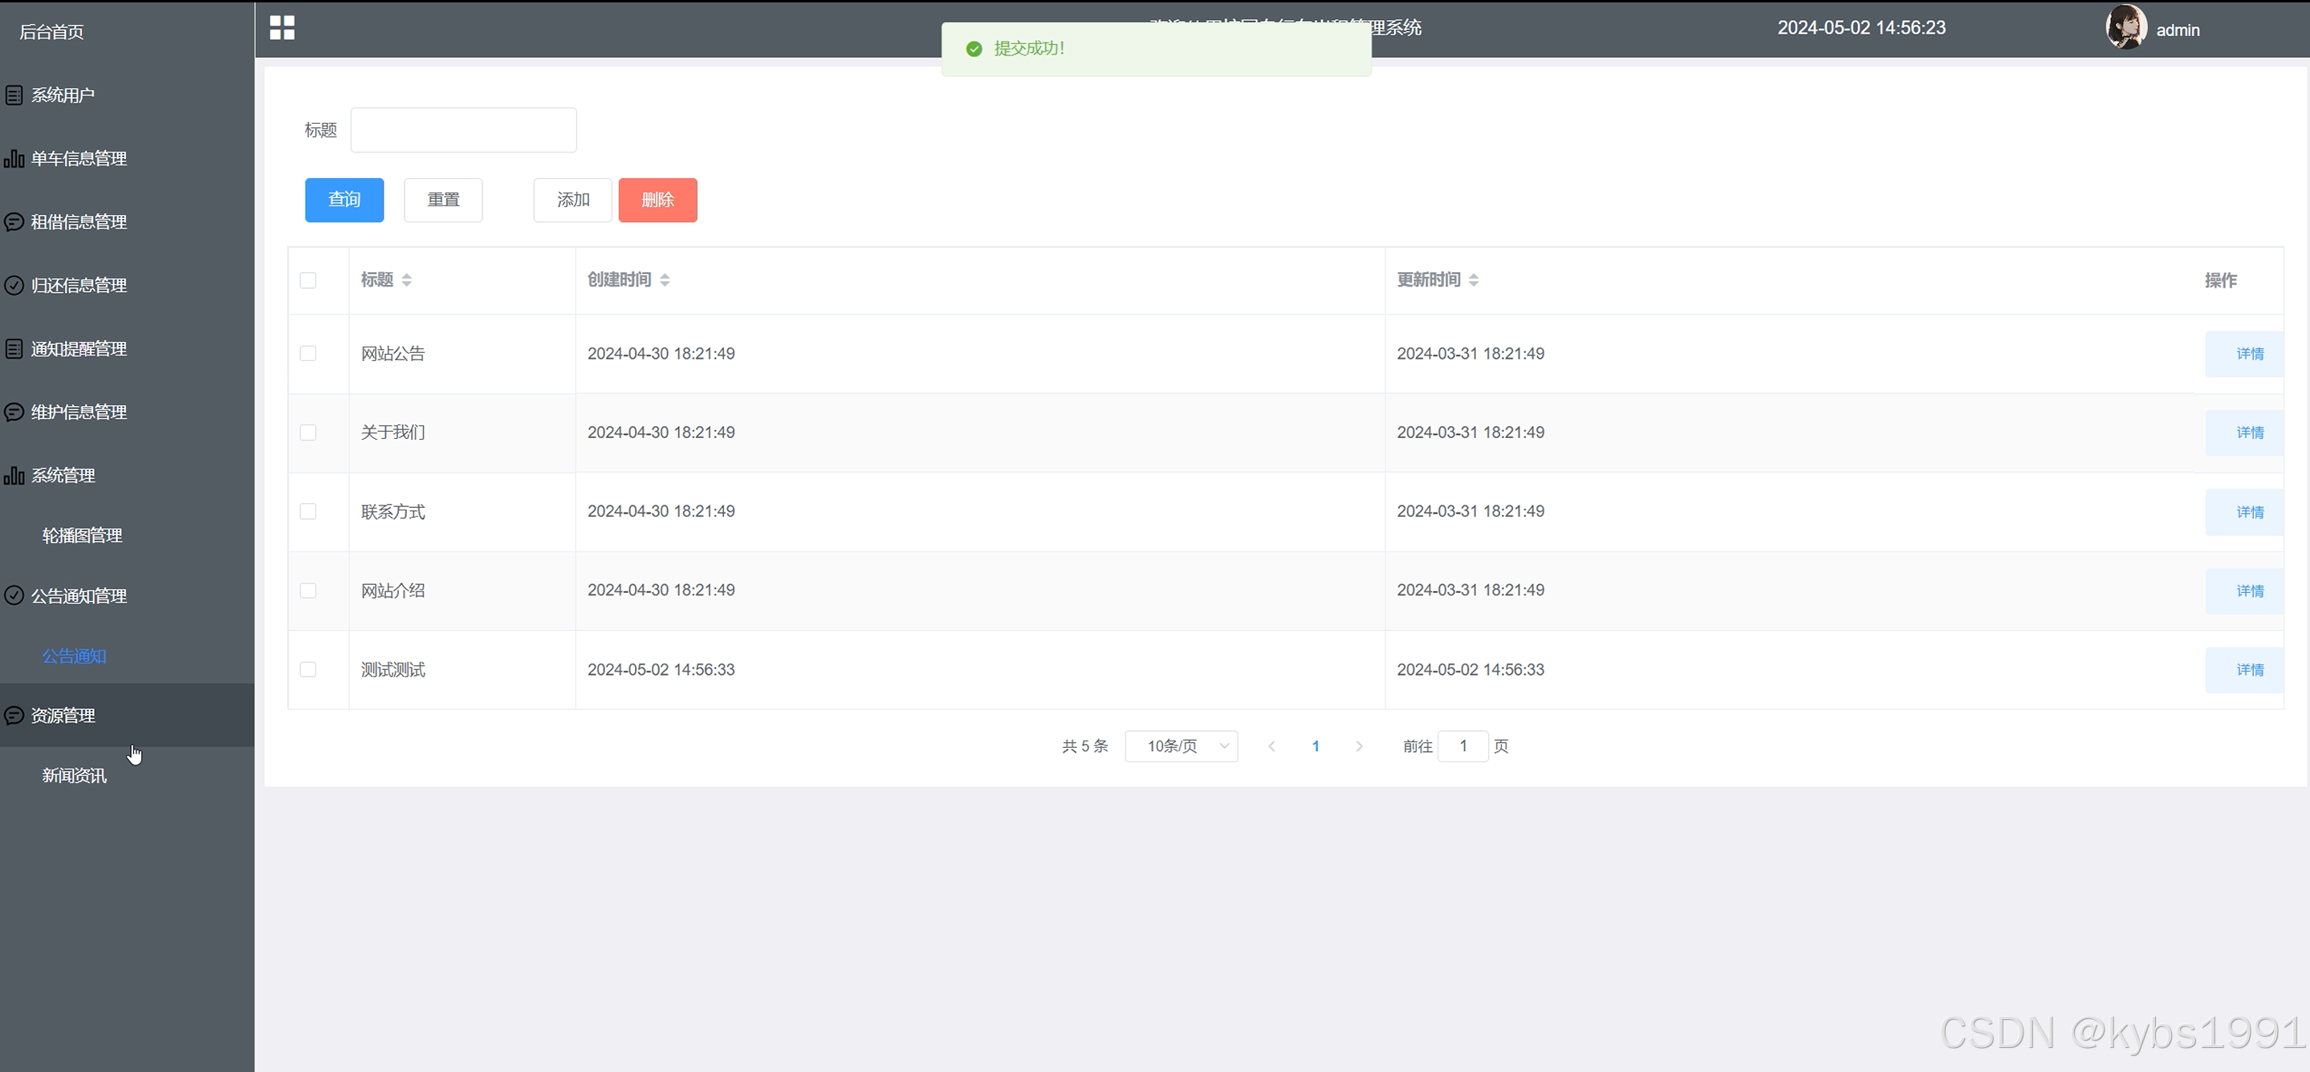Click the grid menu toggle icon
2310x1072 pixels.
pos(282,28)
